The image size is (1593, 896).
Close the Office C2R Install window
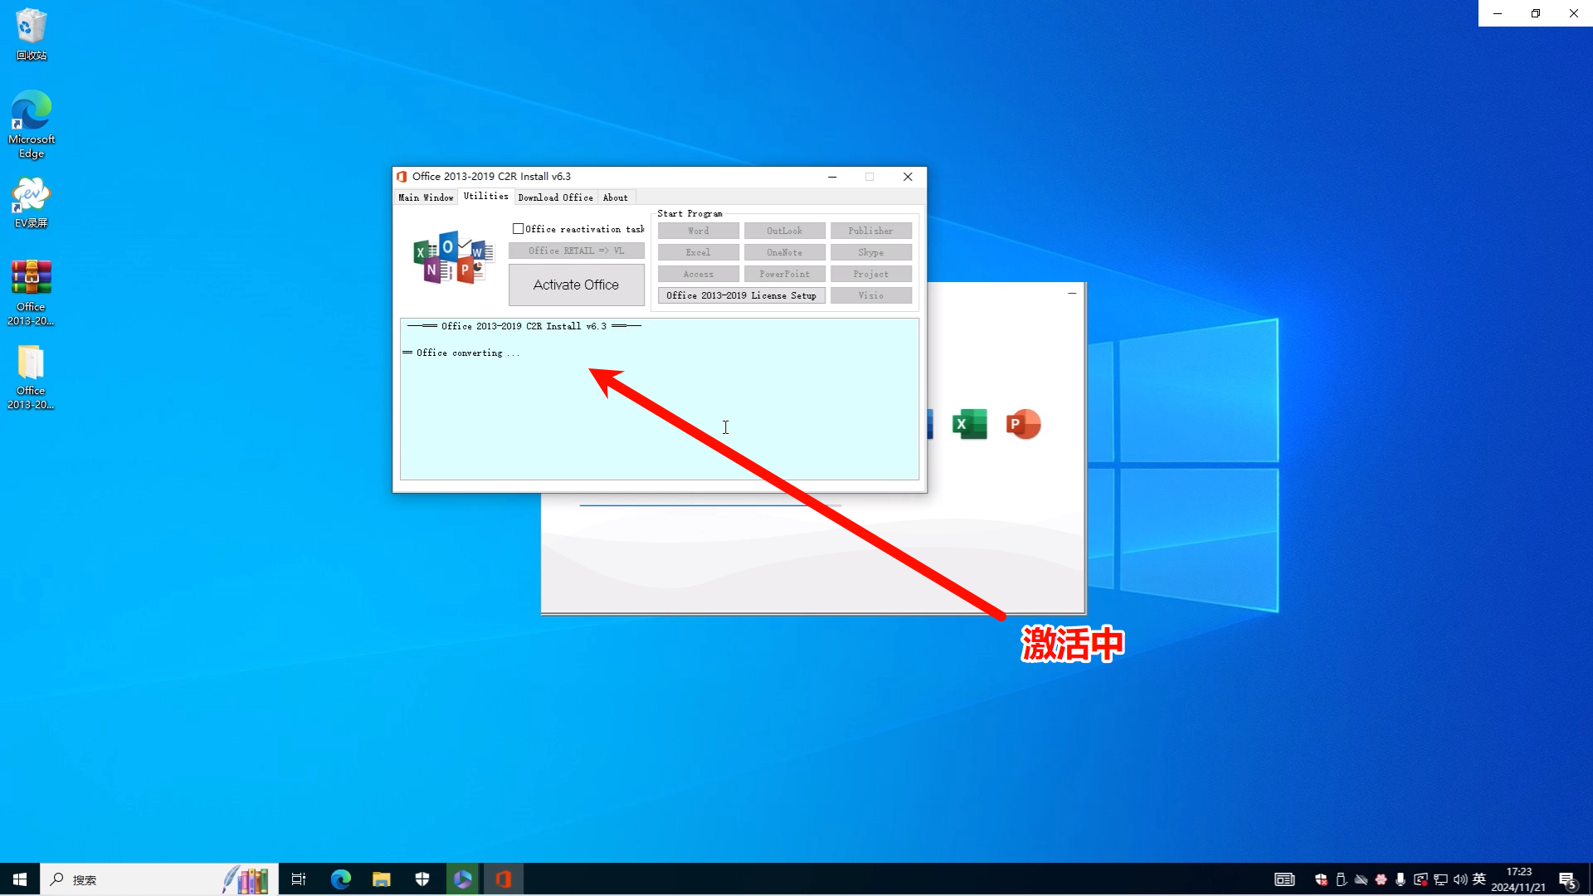click(908, 177)
